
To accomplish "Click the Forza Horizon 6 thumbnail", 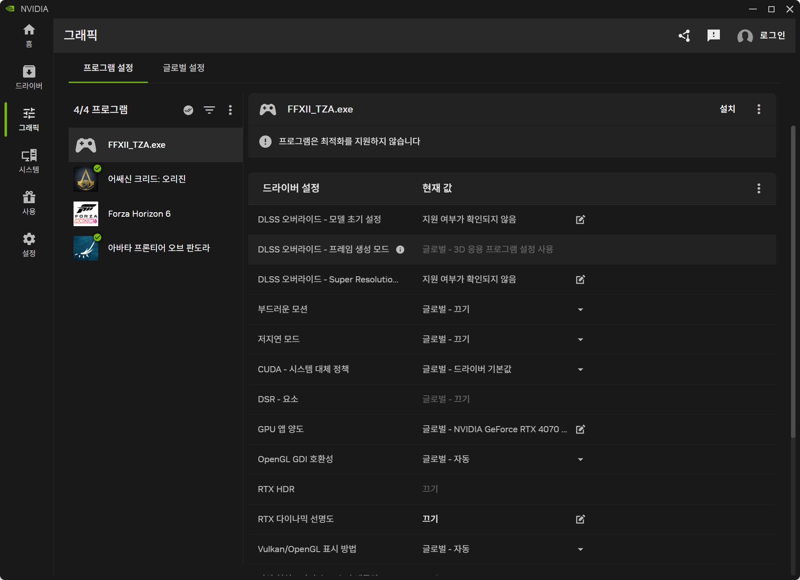I will tap(86, 214).
